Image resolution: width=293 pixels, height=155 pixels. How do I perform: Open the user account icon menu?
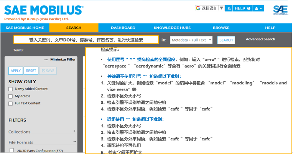[x=259, y=8]
